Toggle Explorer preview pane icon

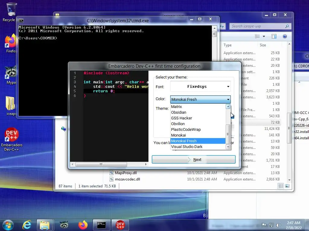274,36
